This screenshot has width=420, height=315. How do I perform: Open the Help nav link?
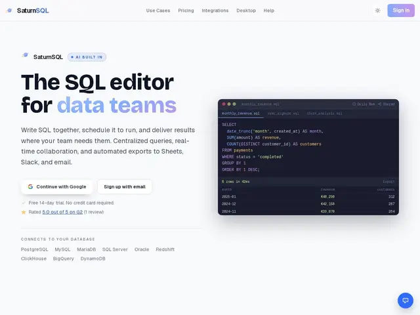pos(269,10)
